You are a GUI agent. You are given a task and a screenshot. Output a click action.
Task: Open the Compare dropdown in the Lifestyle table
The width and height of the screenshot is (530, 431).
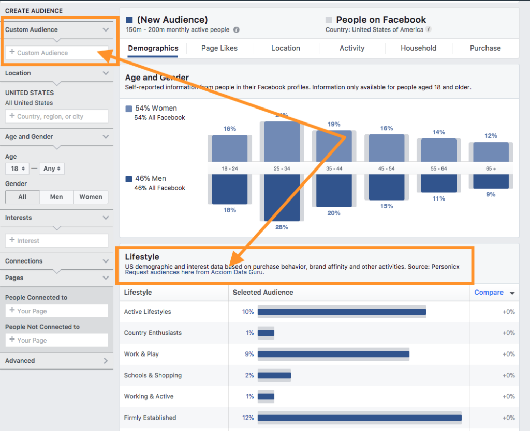tap(493, 293)
